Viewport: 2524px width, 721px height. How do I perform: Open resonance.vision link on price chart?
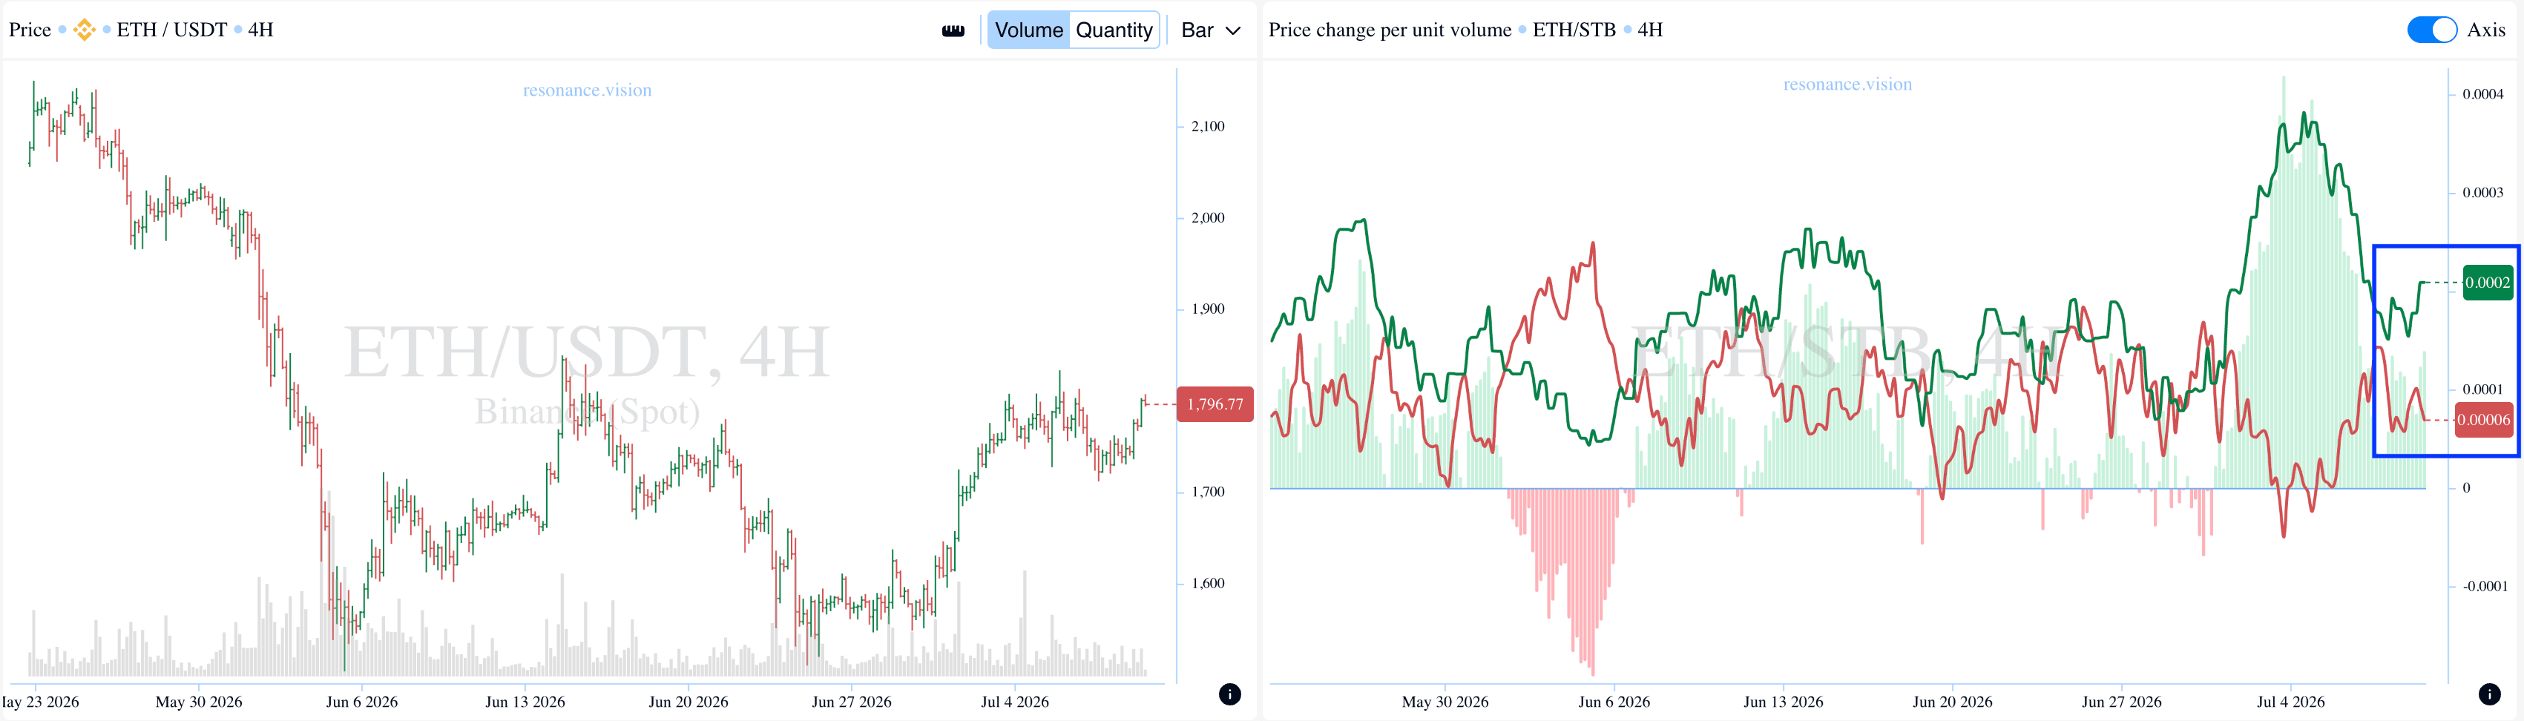click(x=587, y=90)
